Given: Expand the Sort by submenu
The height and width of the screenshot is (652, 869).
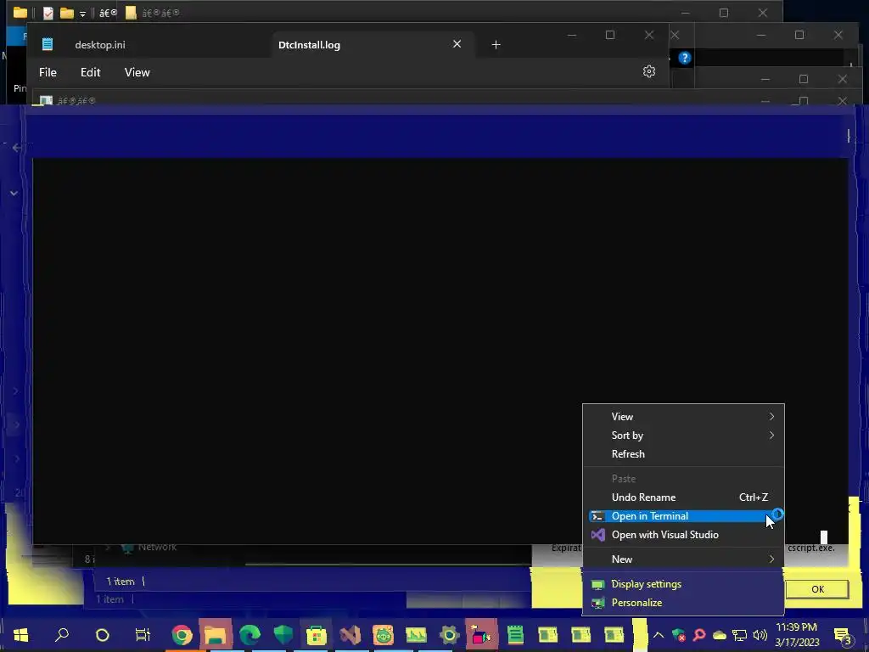Looking at the screenshot, I should coord(683,436).
